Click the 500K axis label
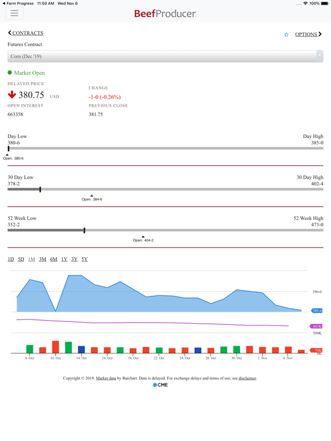 pos(317,333)
